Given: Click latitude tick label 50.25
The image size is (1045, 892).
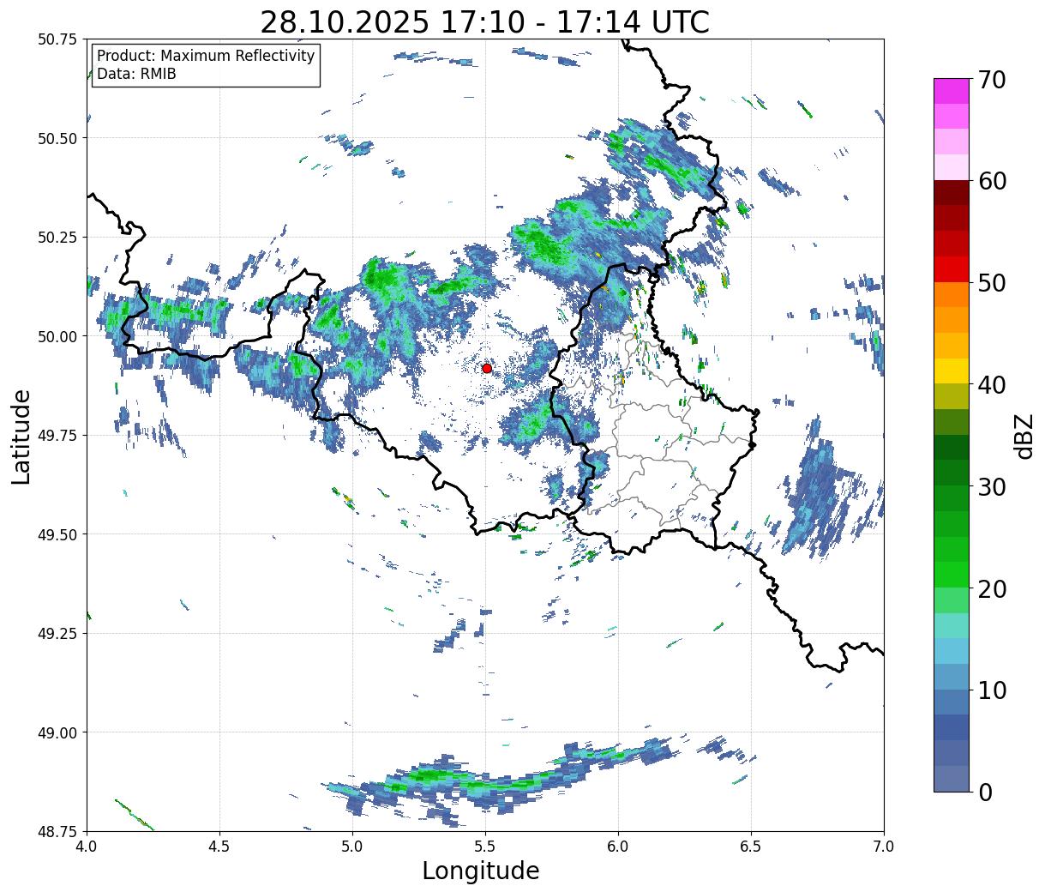Looking at the screenshot, I should (58, 238).
